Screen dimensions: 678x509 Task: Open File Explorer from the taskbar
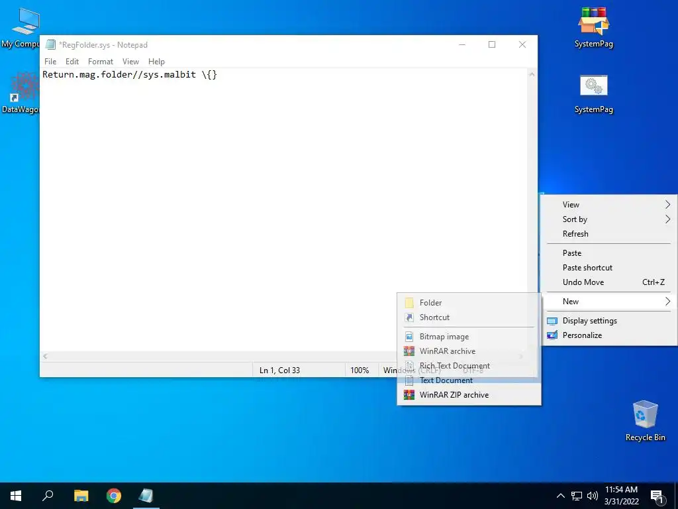(x=81, y=496)
